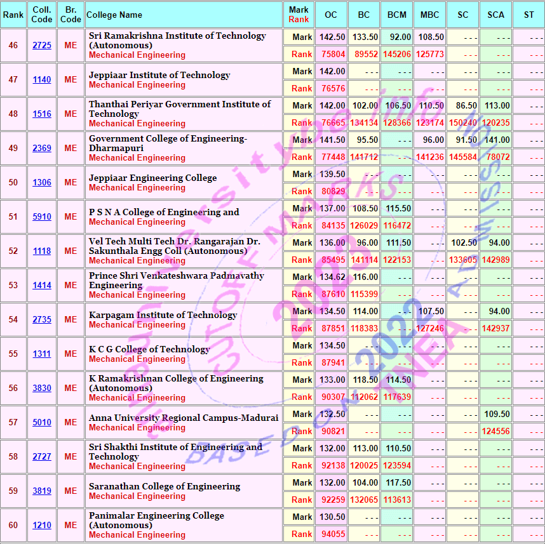
Task: Follow the 2735 college code link
Action: 42,320
